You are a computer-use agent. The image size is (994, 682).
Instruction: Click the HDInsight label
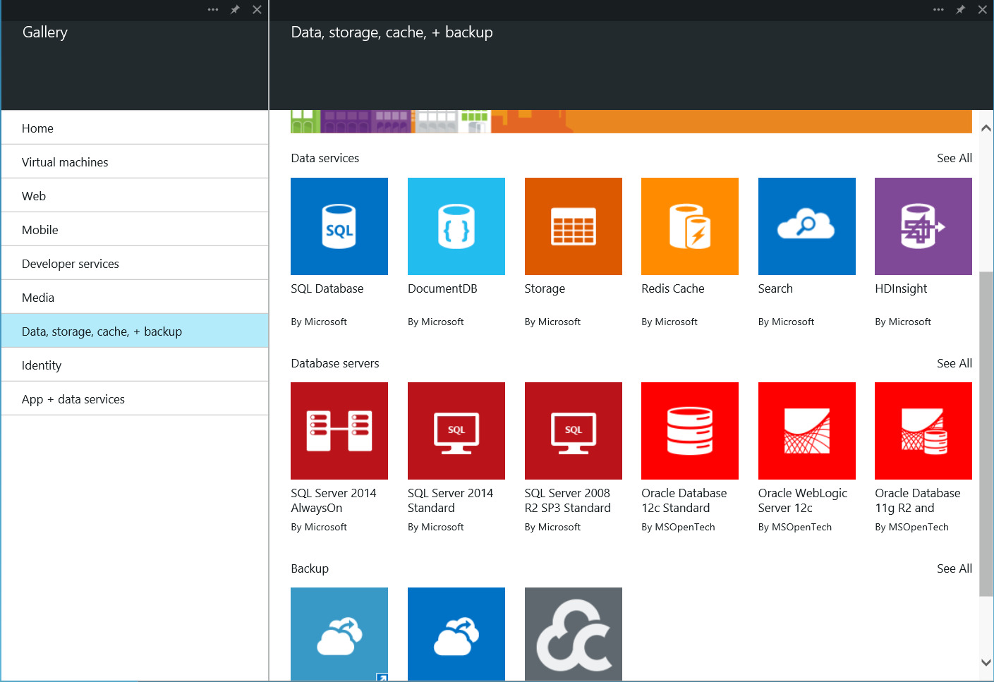(x=901, y=288)
